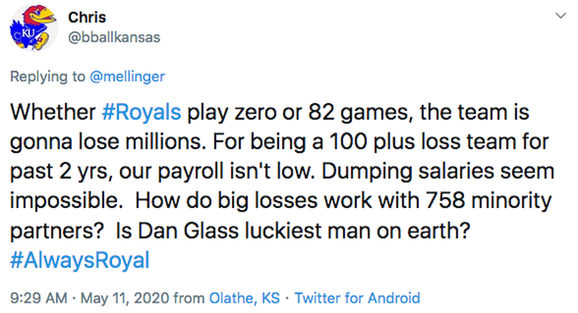
Task: Open the #AlwaysRoyal hashtag
Action: pos(80,261)
